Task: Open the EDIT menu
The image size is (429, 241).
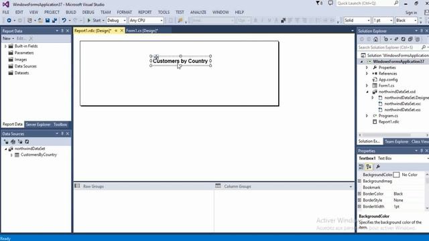Action: [x=19, y=12]
